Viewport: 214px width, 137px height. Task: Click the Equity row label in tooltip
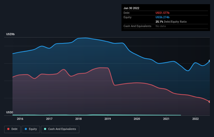pyautogui.click(x=127, y=17)
